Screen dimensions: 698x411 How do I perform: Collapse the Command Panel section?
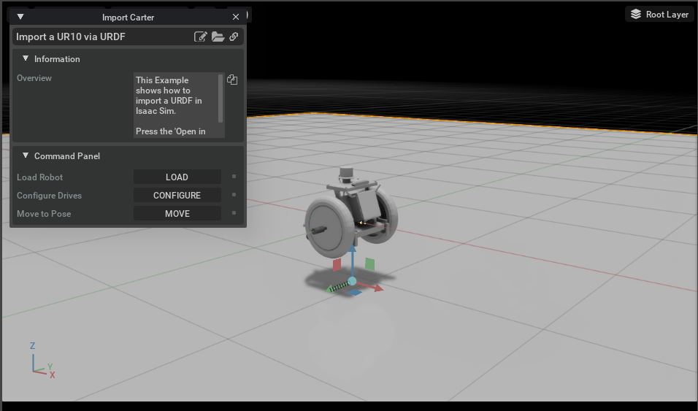click(26, 155)
